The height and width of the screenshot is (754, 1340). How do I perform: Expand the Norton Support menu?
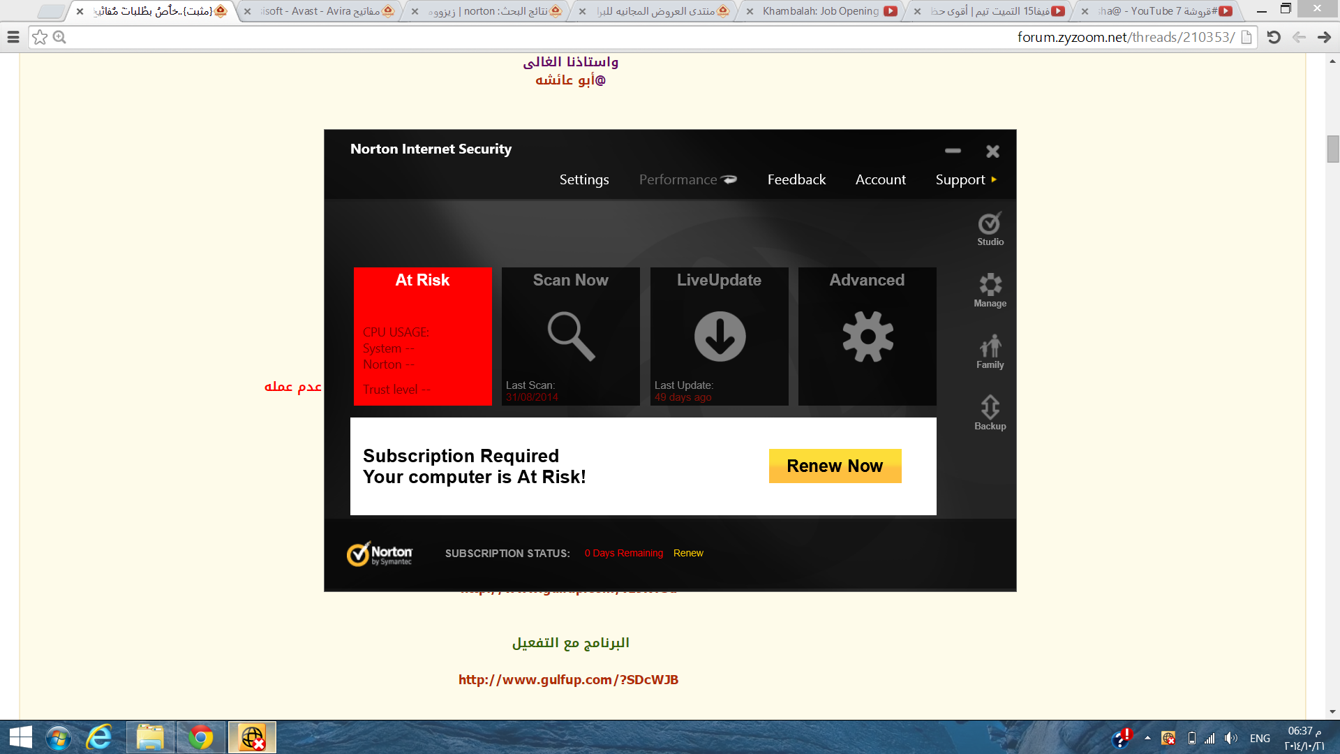[966, 179]
